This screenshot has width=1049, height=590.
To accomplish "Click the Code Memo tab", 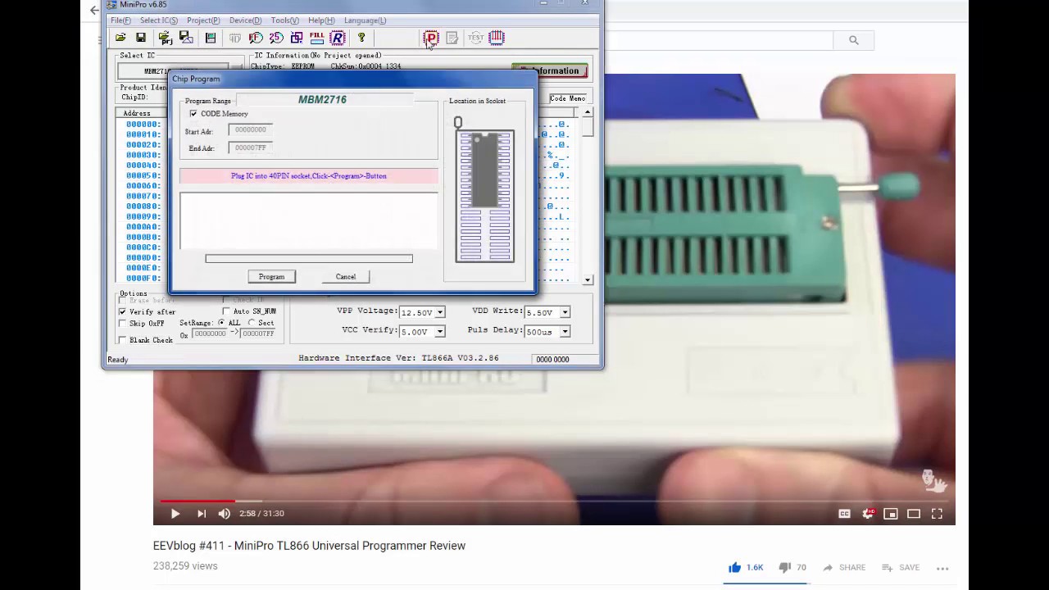I will coord(567,98).
